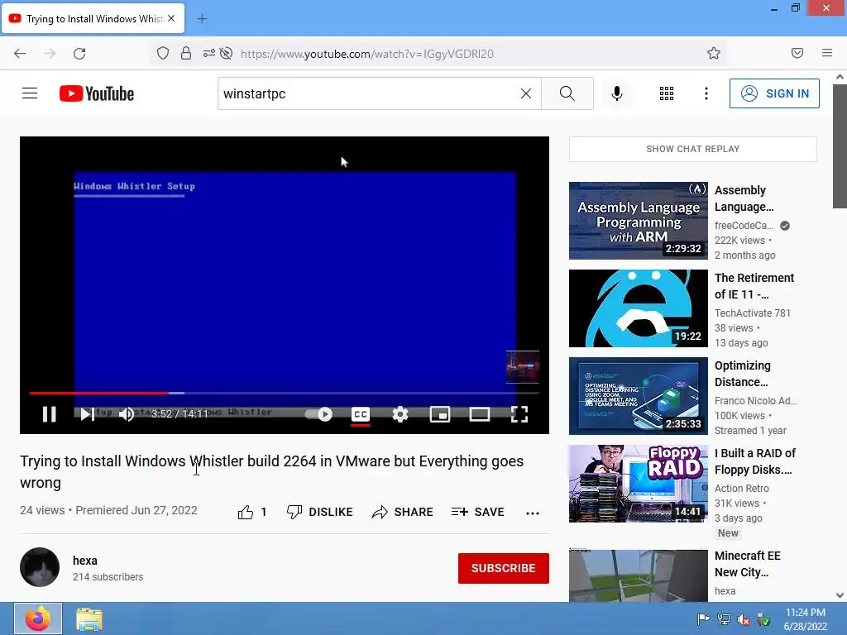The image size is (847, 635).
Task: Like this video thumbs up
Action: pos(251,512)
